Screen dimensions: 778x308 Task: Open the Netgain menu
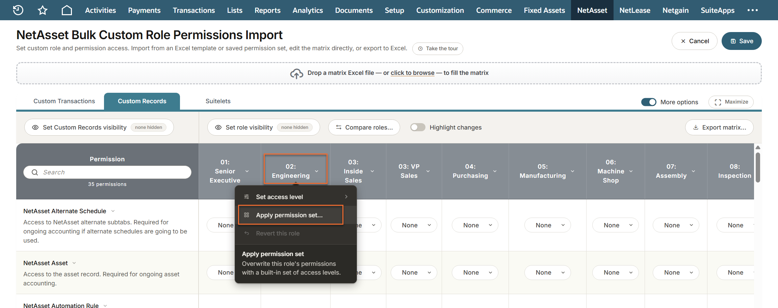tap(675, 10)
